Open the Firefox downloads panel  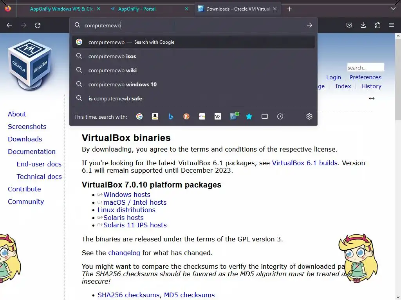click(x=363, y=25)
